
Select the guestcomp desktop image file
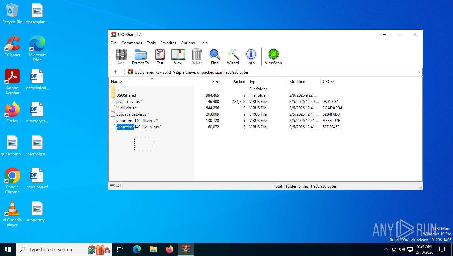[x=12, y=146]
